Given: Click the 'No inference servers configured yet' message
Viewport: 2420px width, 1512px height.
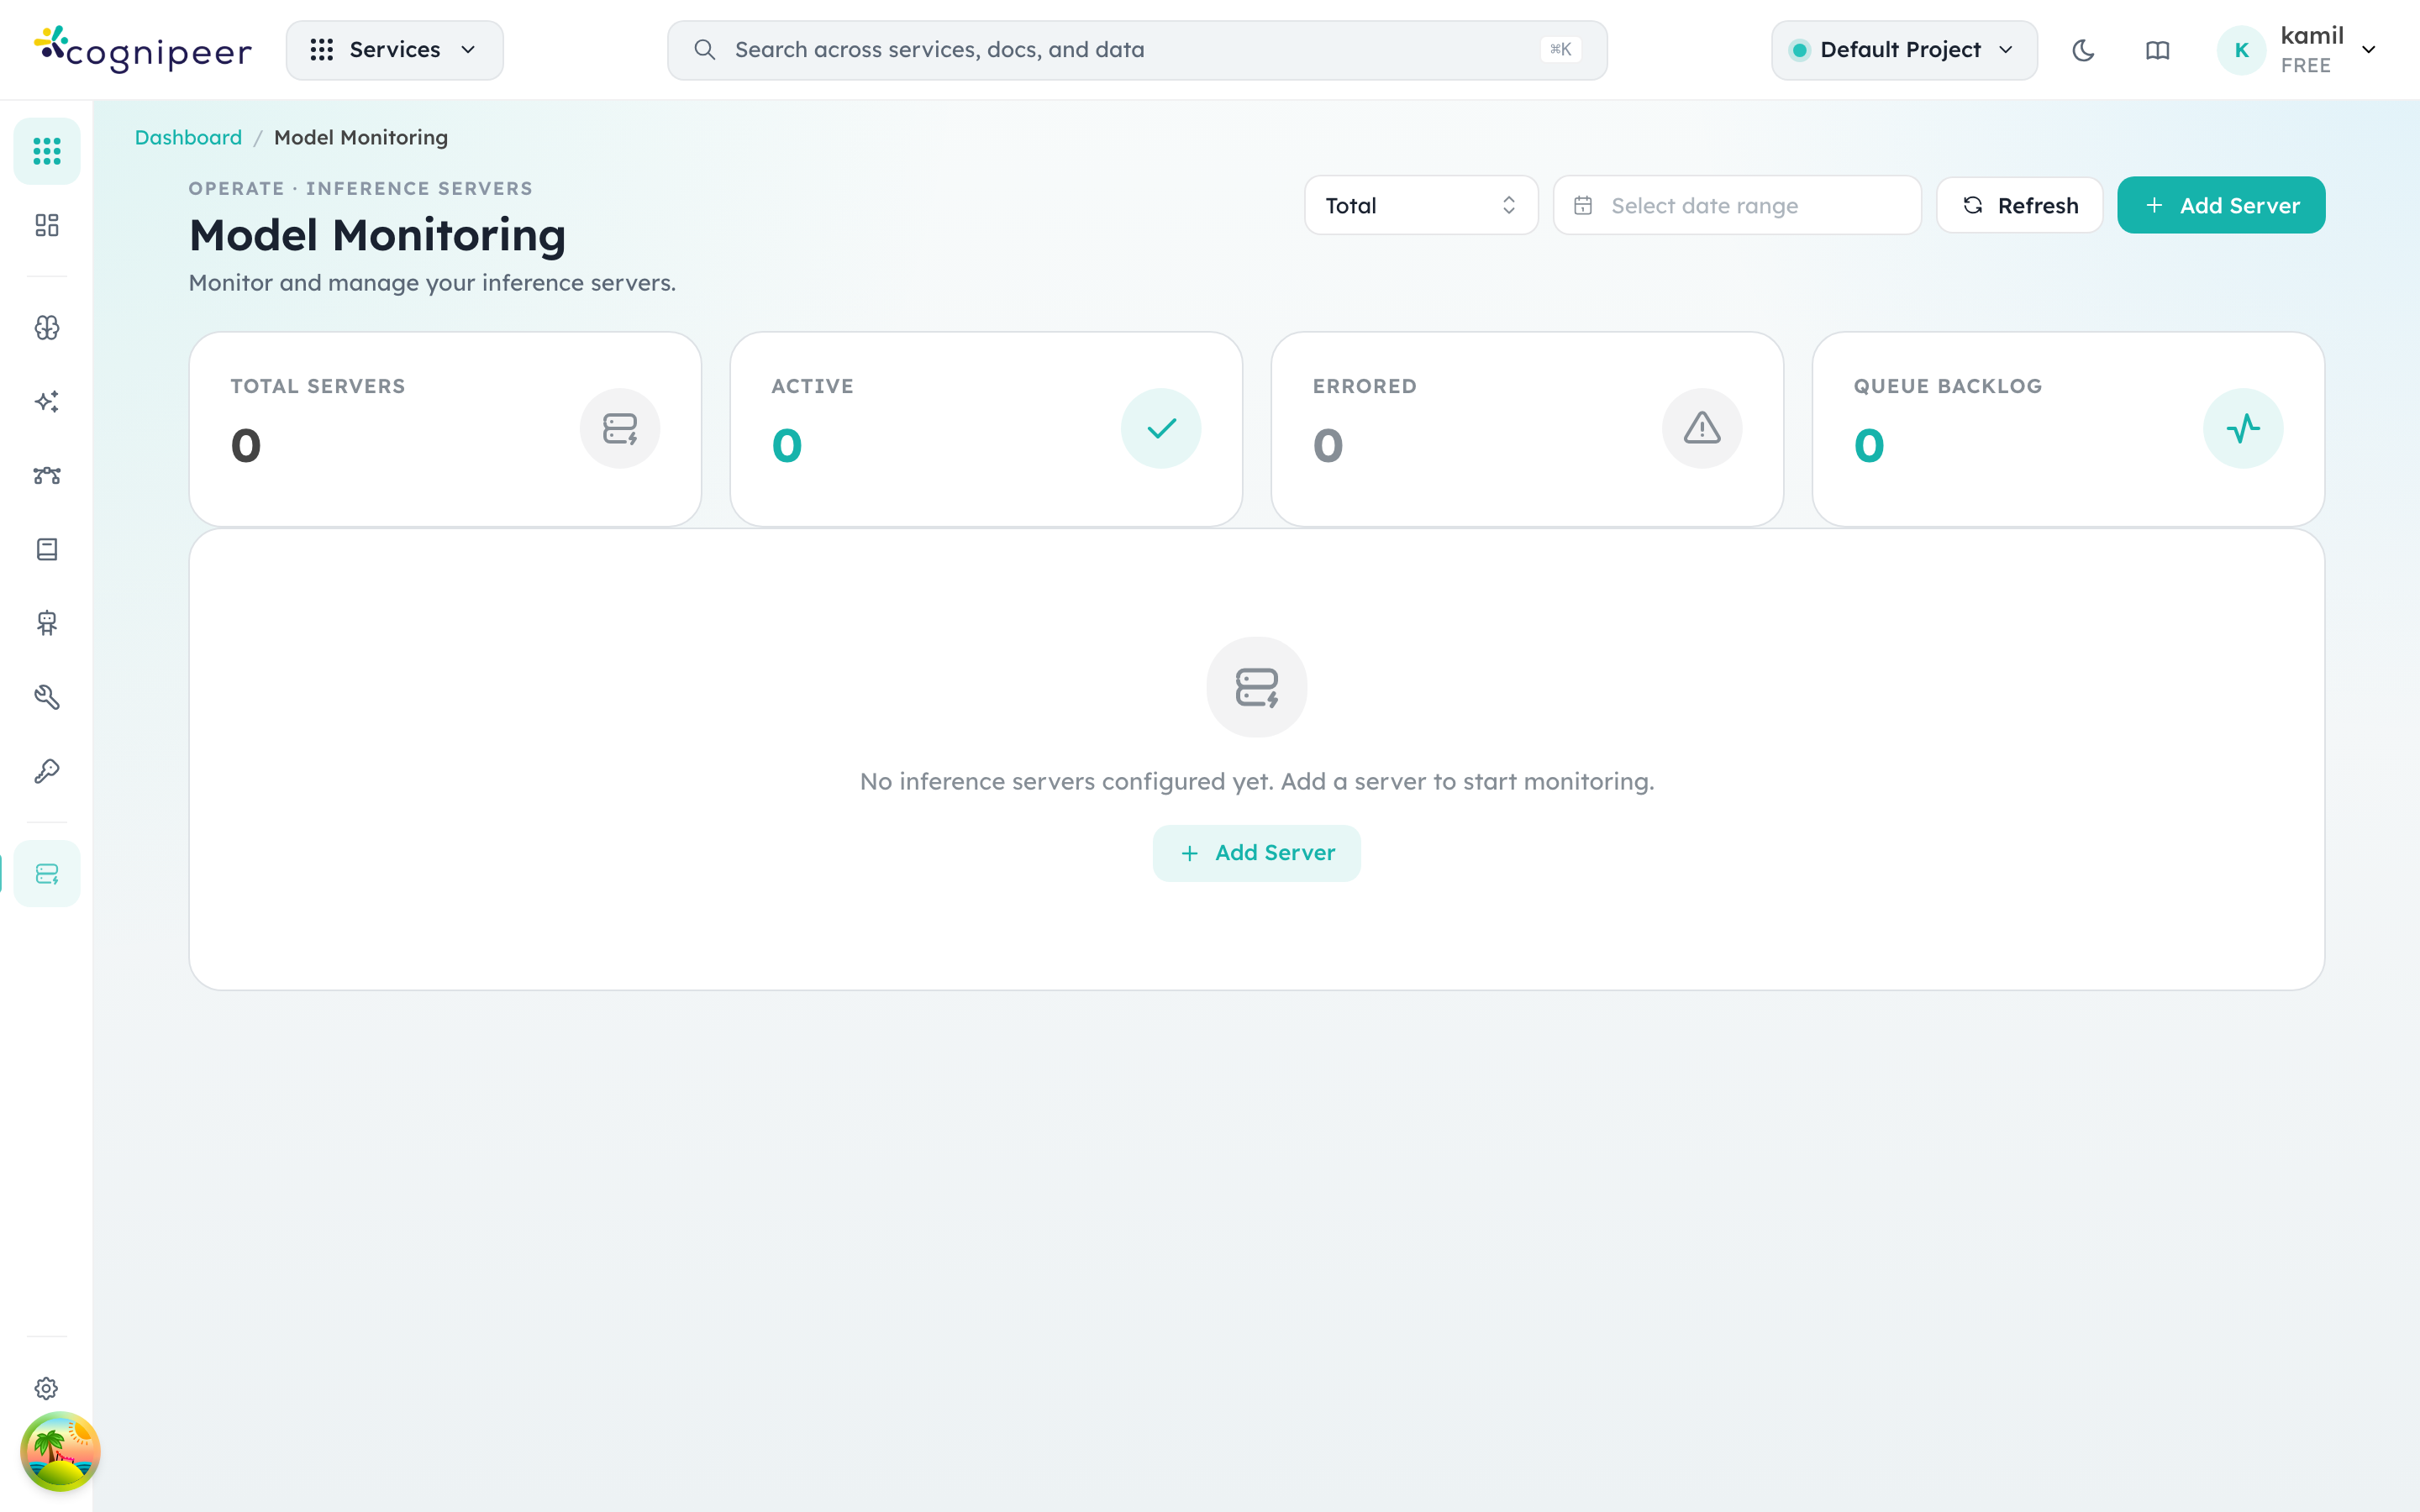Looking at the screenshot, I should 1257,781.
